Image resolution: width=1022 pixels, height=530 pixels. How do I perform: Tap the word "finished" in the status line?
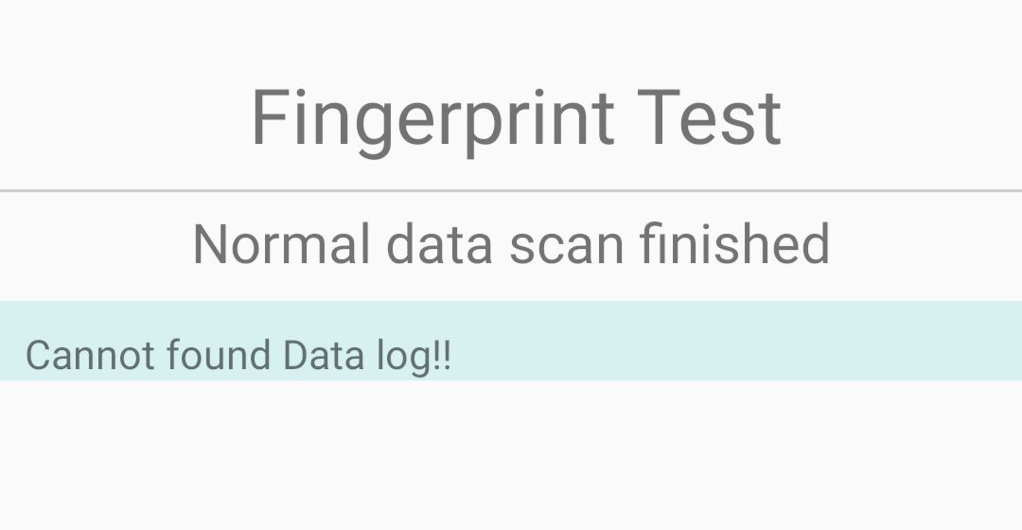734,244
